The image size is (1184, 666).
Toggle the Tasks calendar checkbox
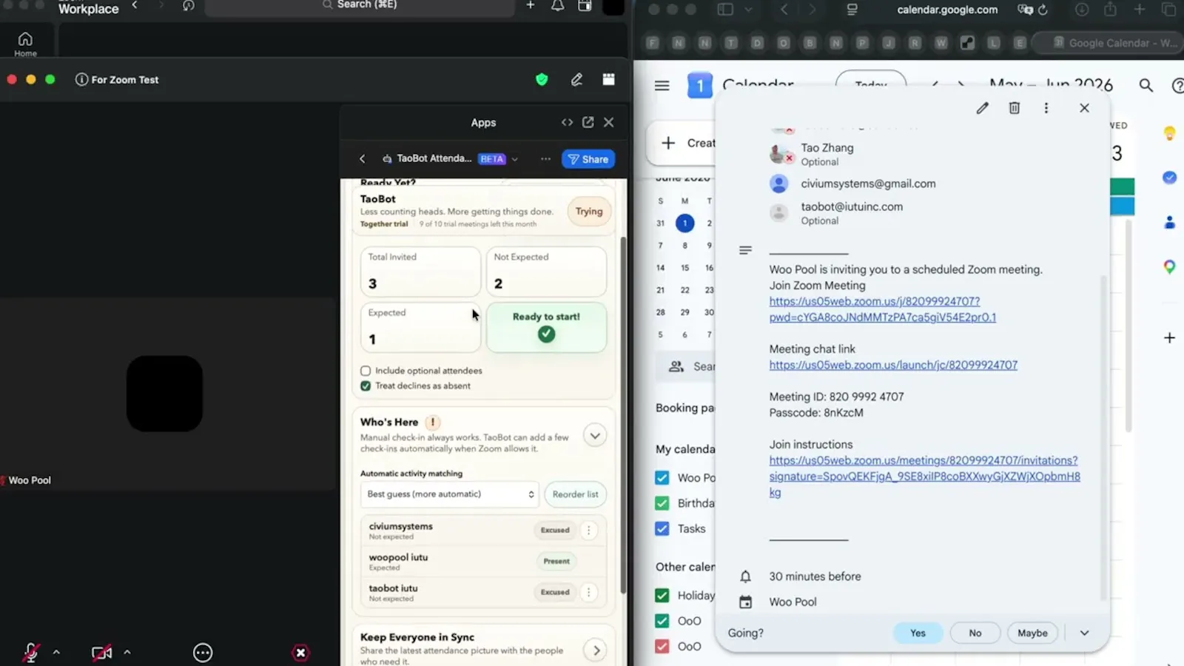coord(662,529)
